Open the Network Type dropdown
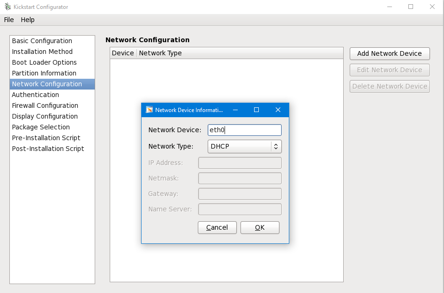 click(x=244, y=146)
